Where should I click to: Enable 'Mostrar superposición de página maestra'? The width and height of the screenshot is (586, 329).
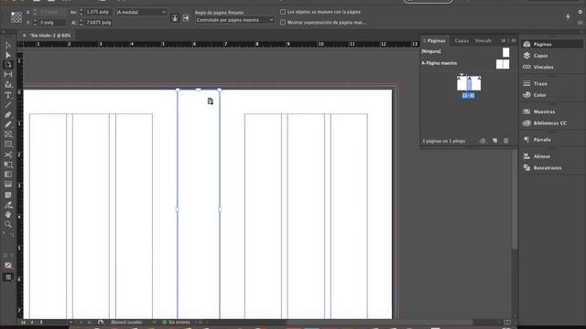[x=283, y=22]
